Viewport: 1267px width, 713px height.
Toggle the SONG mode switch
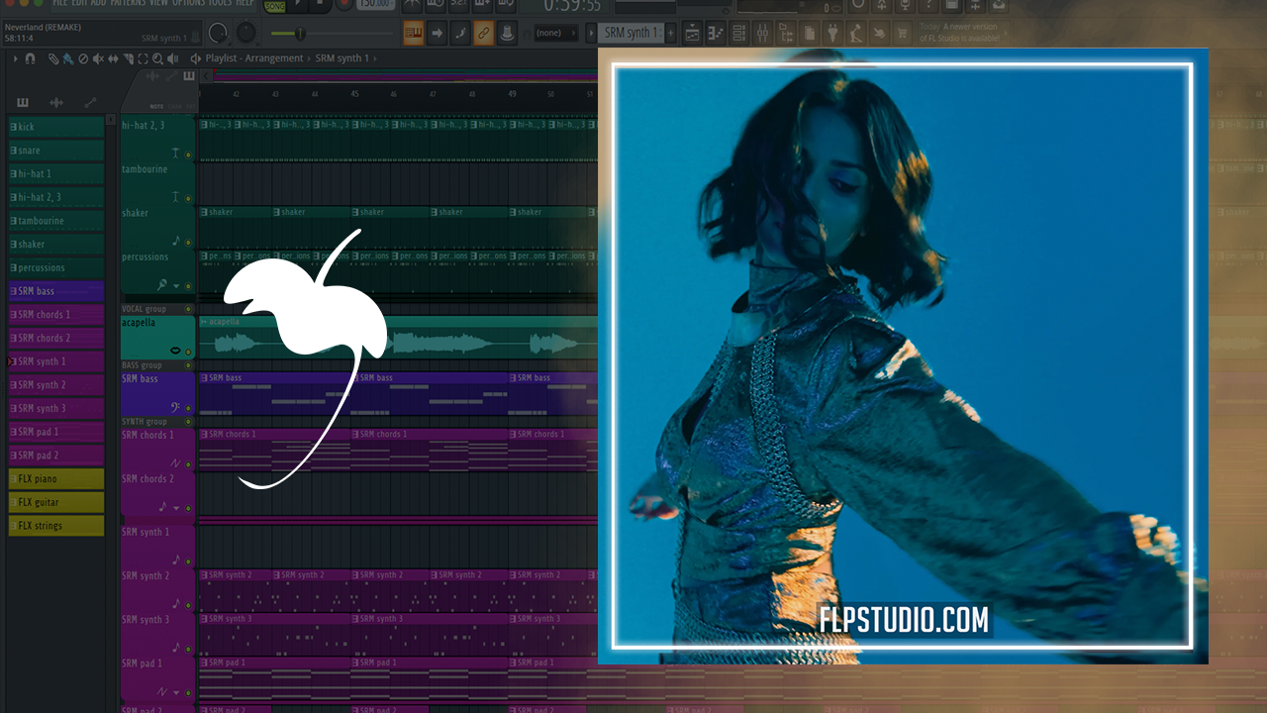[274, 7]
